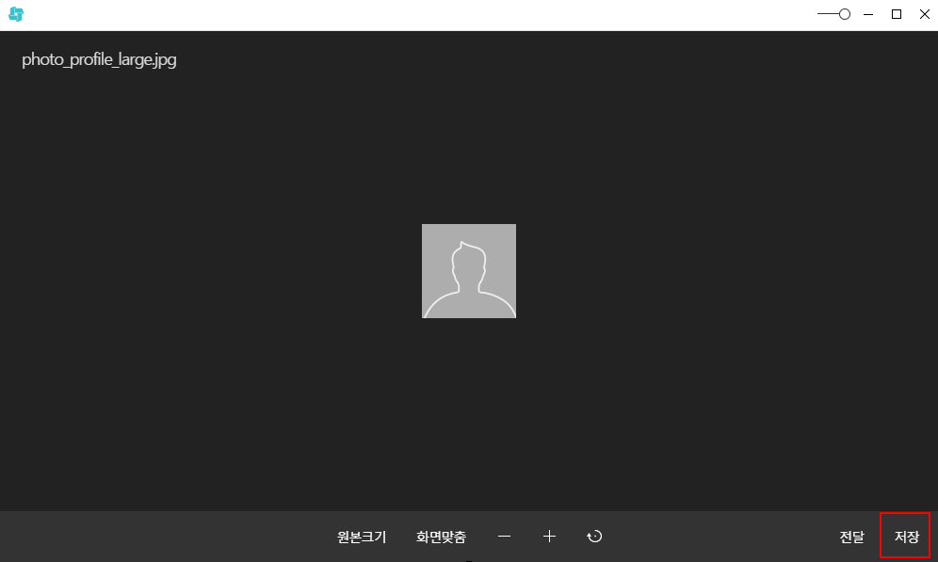Close the image viewer window
938x562 pixels.
[x=924, y=14]
